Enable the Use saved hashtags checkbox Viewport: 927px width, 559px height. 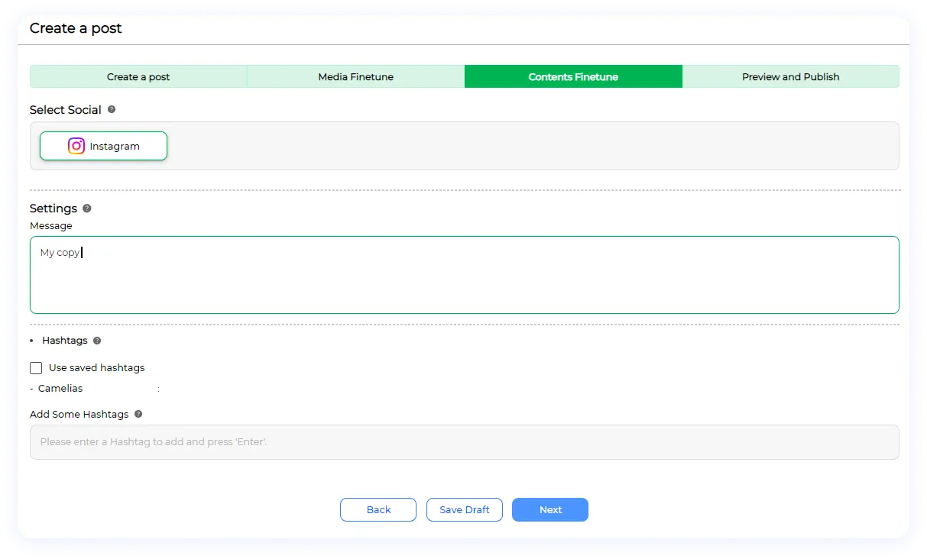coord(36,368)
